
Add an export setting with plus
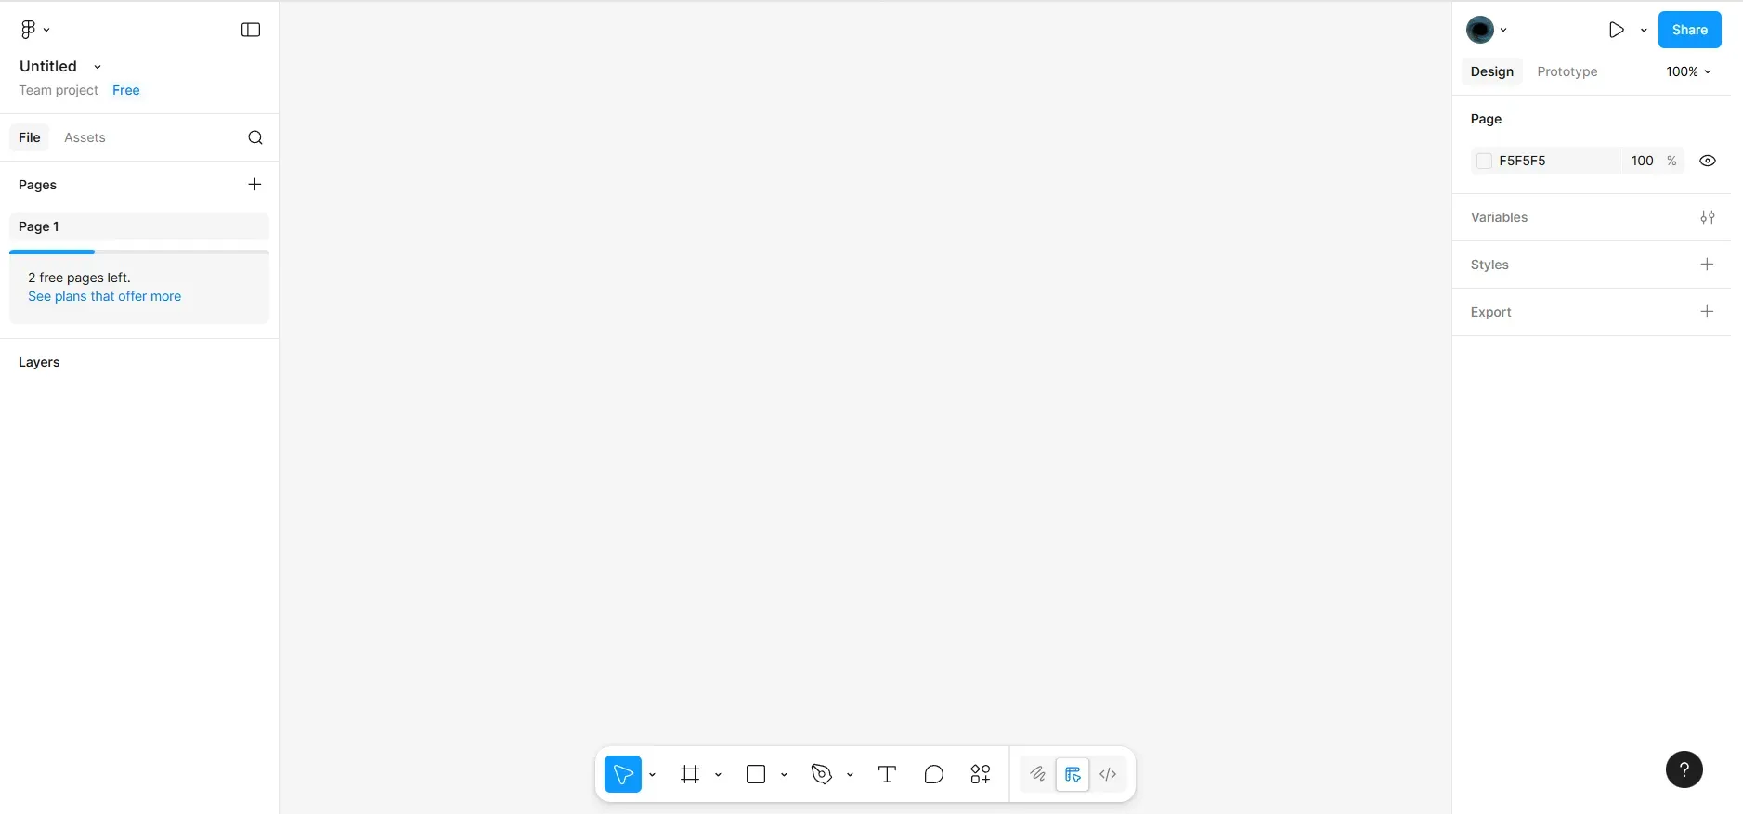(1707, 312)
